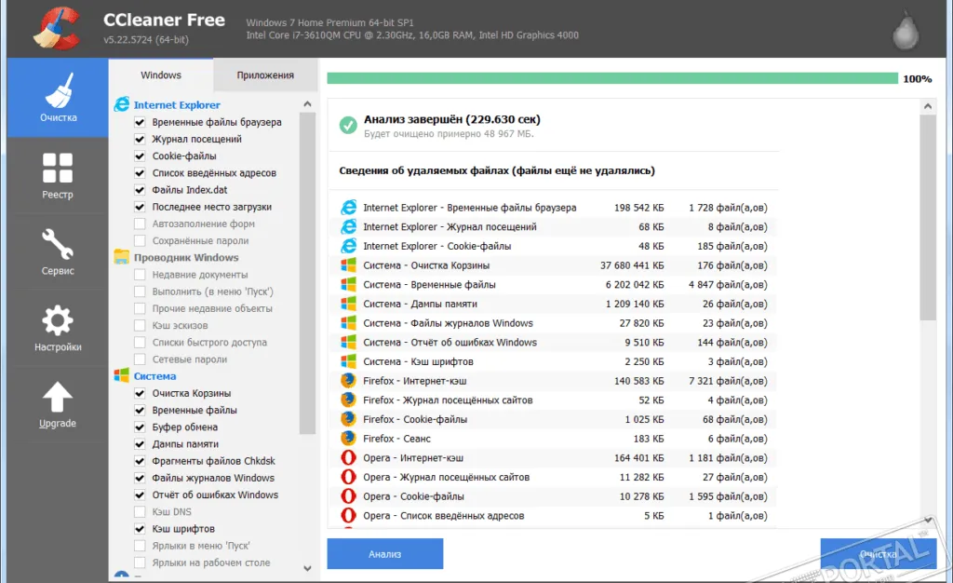Click the 37 680 441 КБ size value
The height and width of the screenshot is (583, 953).
tap(632, 265)
